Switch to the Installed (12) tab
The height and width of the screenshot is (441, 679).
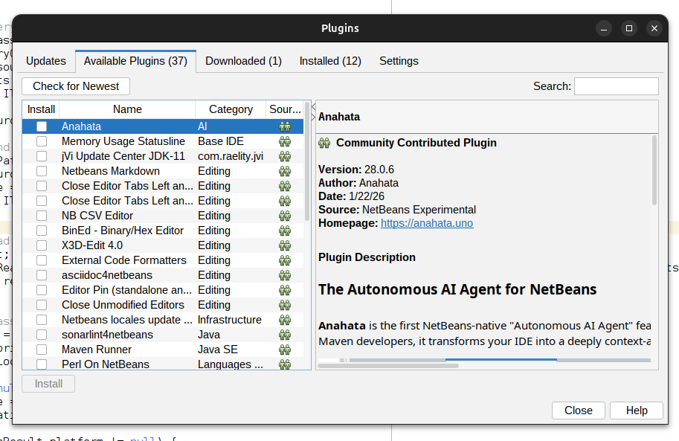(330, 61)
